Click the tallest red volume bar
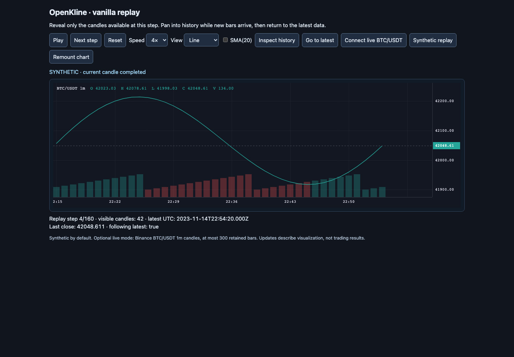This screenshot has height=357, width=514. point(248,186)
